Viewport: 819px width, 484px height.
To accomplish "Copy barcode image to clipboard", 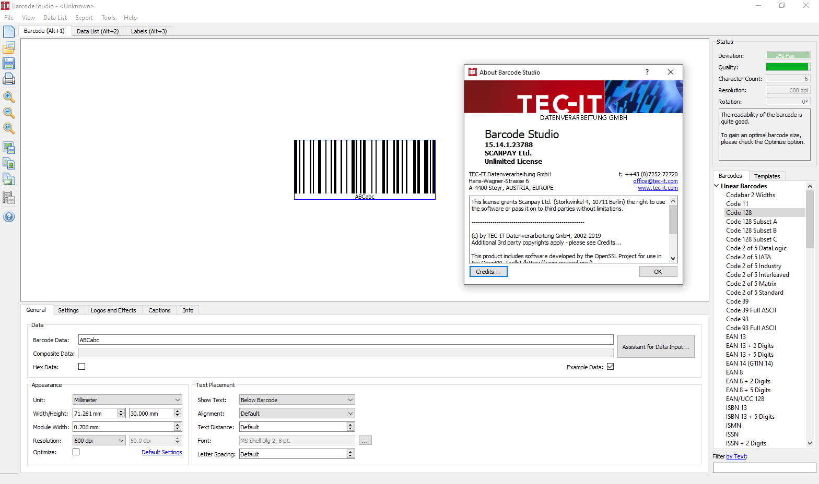I will [x=9, y=163].
